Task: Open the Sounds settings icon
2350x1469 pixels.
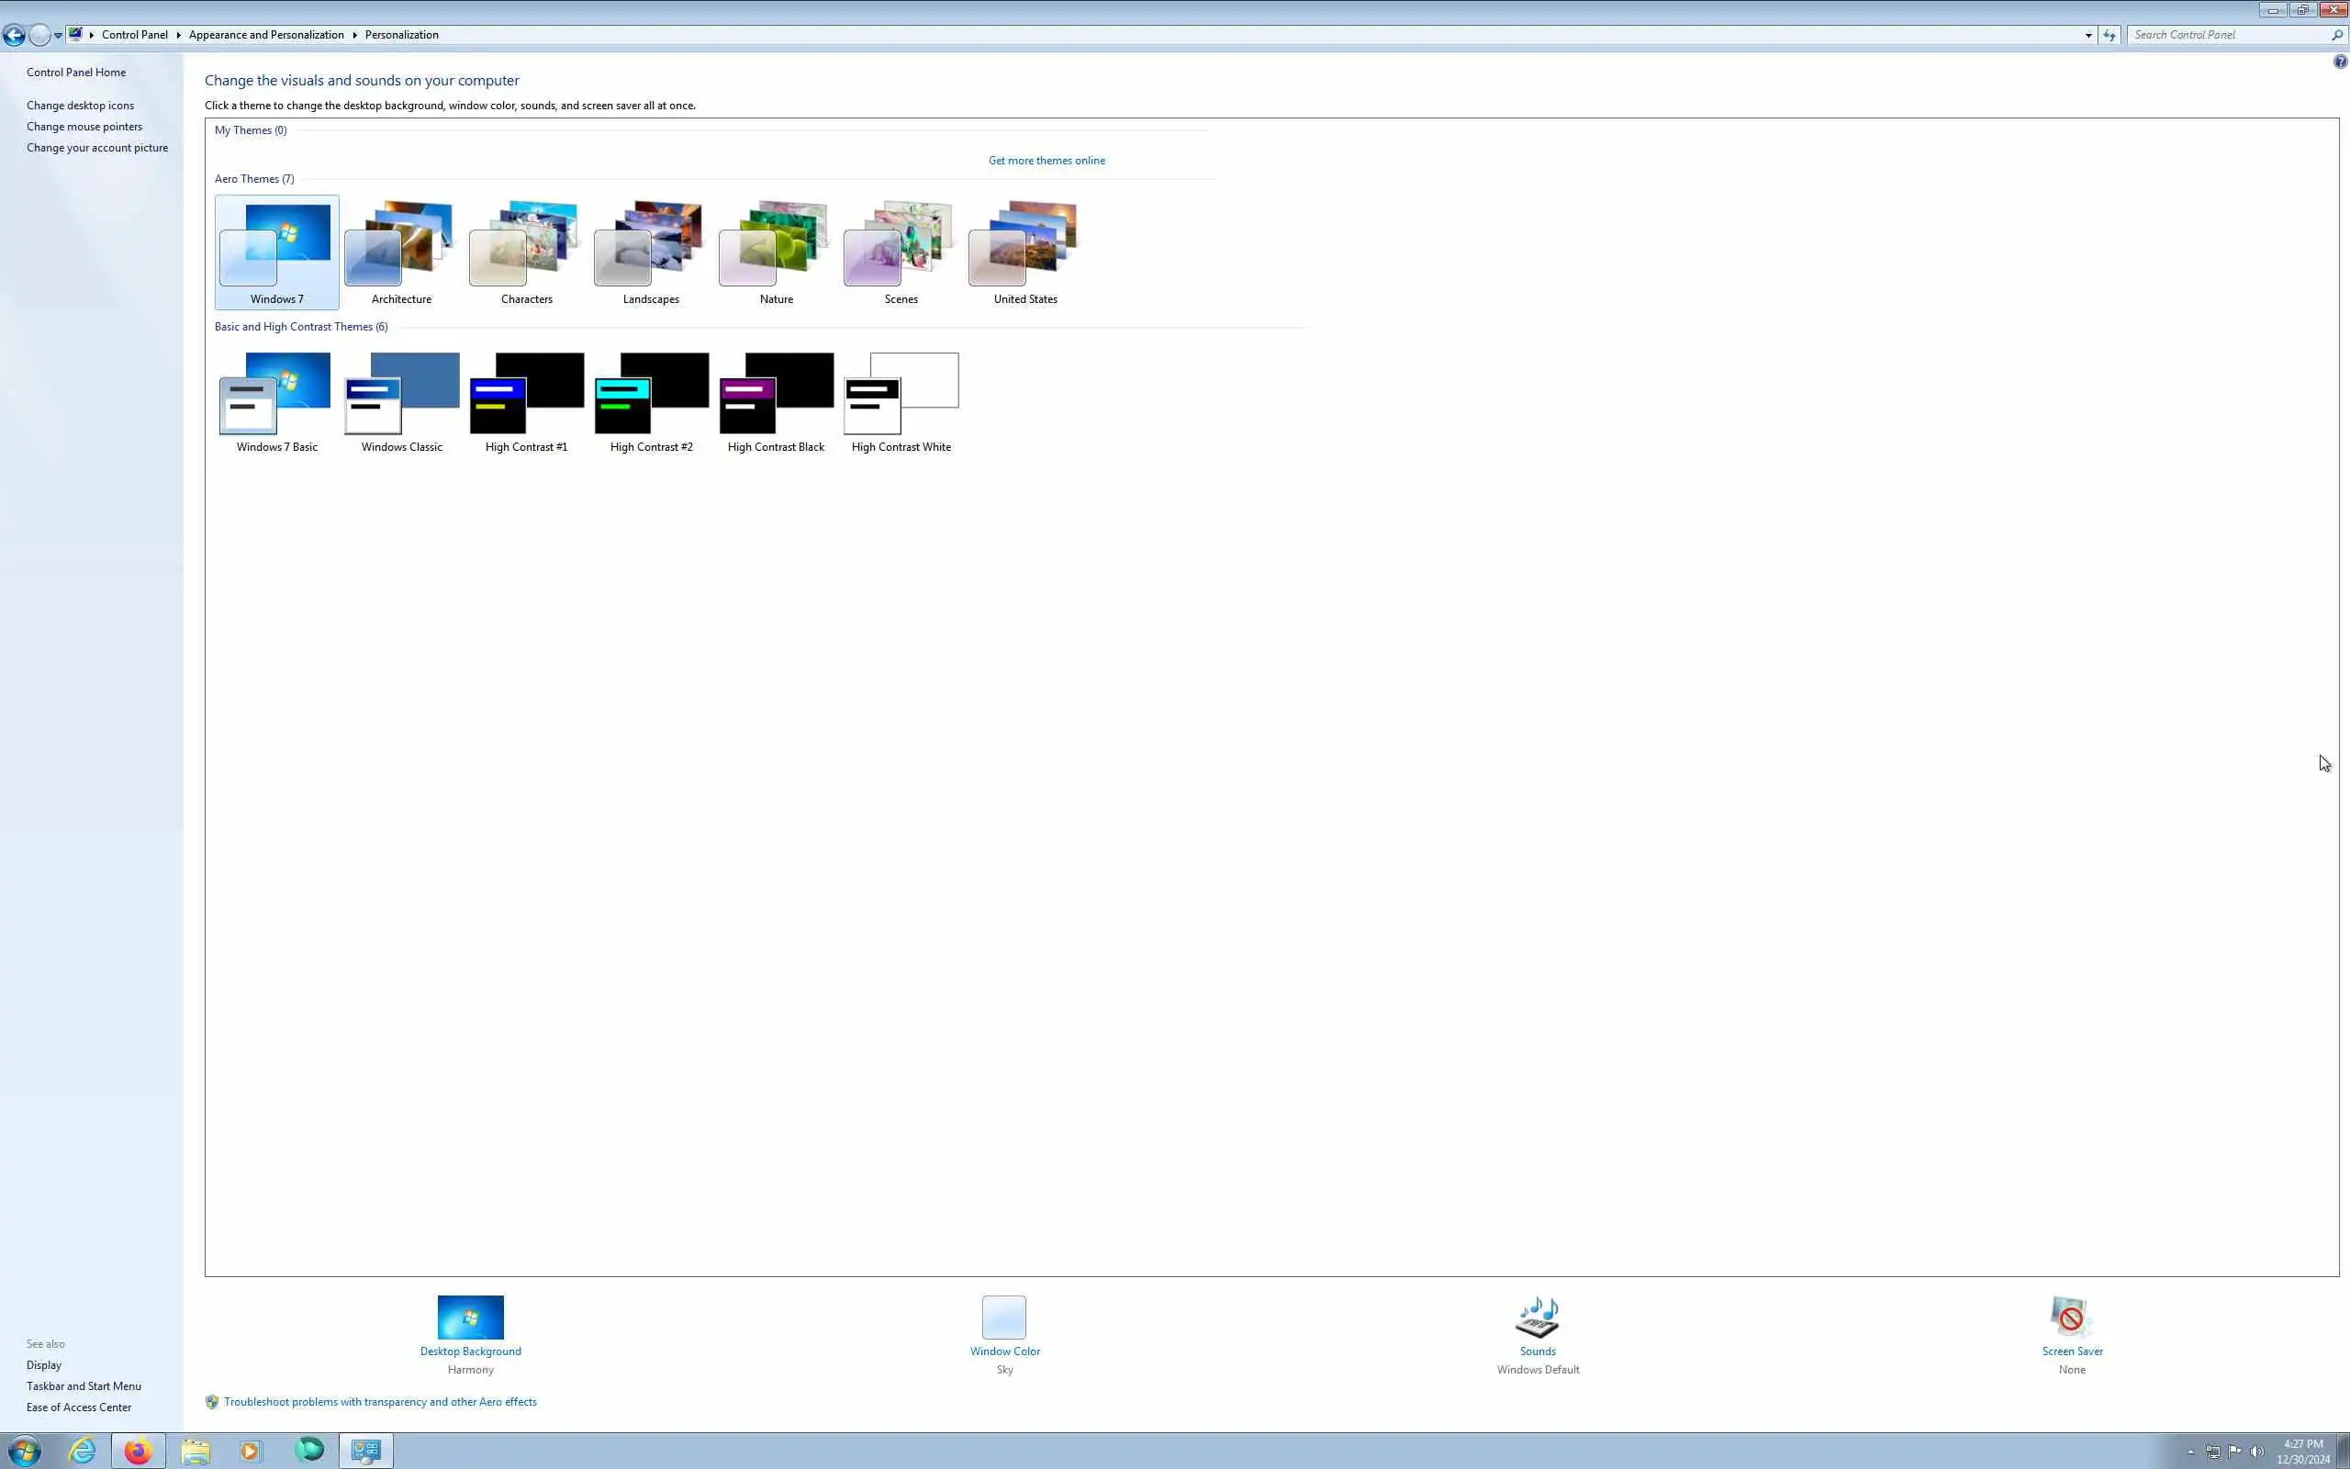Action: pos(1538,1318)
